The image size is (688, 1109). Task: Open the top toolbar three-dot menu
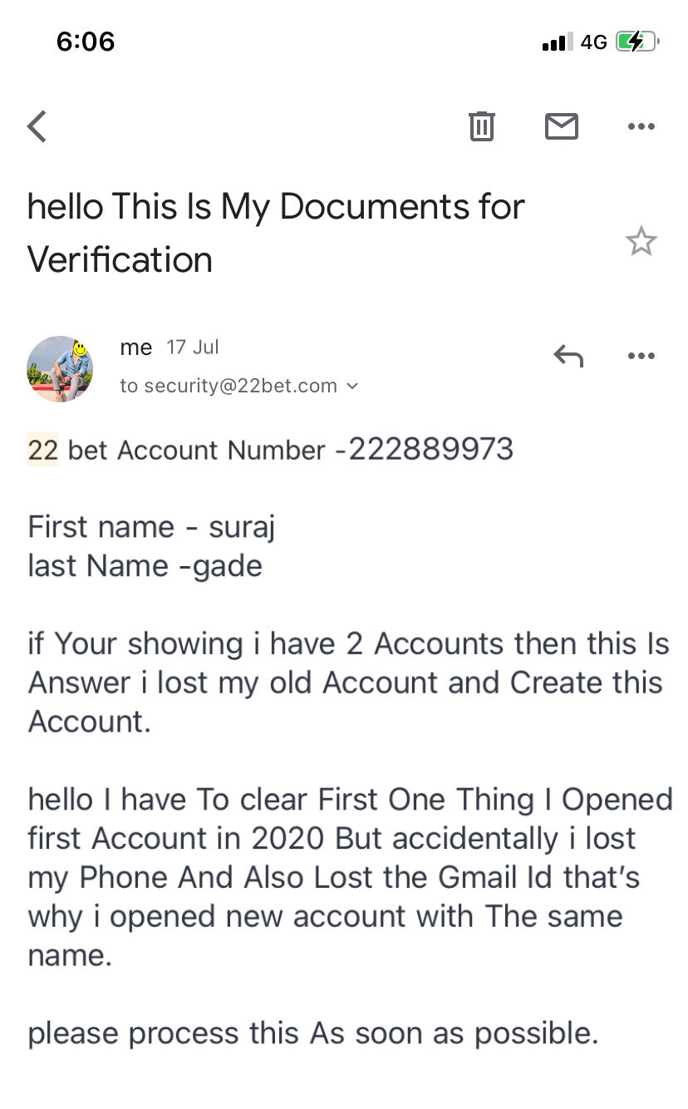tap(641, 126)
